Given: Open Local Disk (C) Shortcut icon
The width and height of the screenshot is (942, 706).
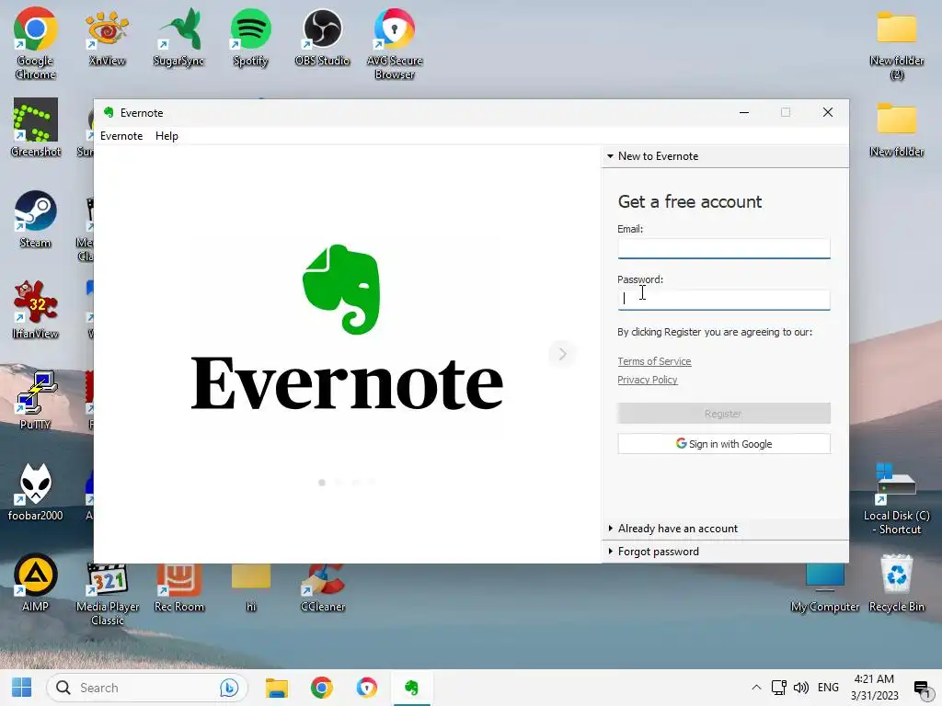Looking at the screenshot, I should [x=896, y=498].
